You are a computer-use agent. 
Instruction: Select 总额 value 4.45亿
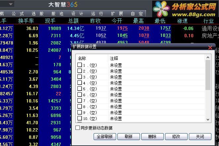tap(77, 36)
